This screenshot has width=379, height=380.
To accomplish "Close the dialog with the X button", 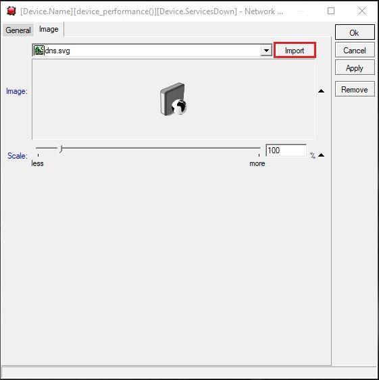I will [362, 11].
